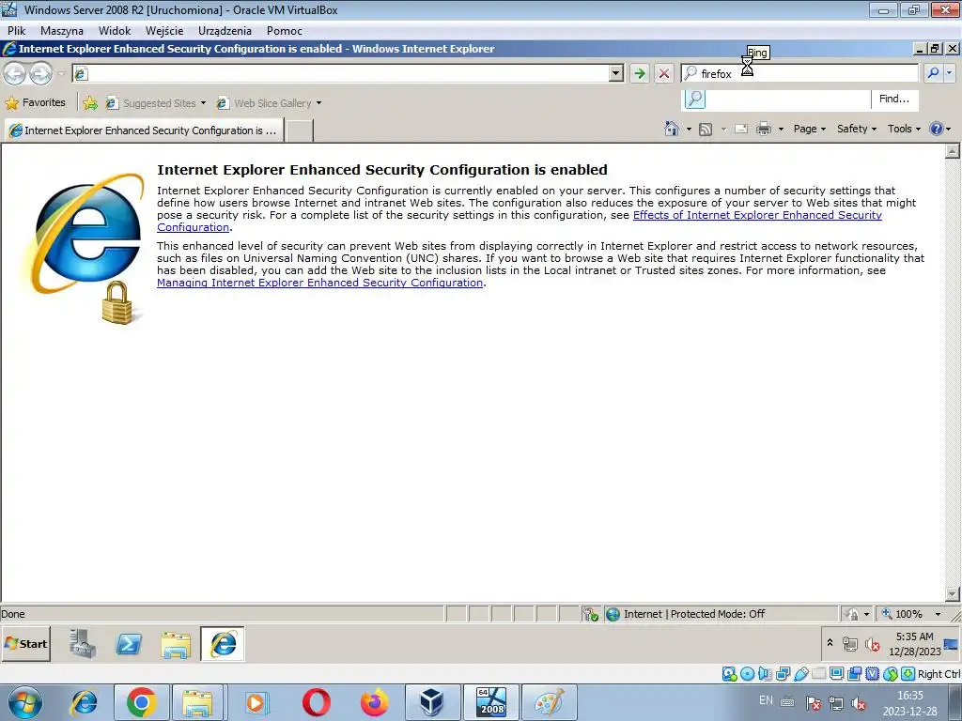Click the guest tray muted volume icon
The width and height of the screenshot is (962, 721).
872,644
